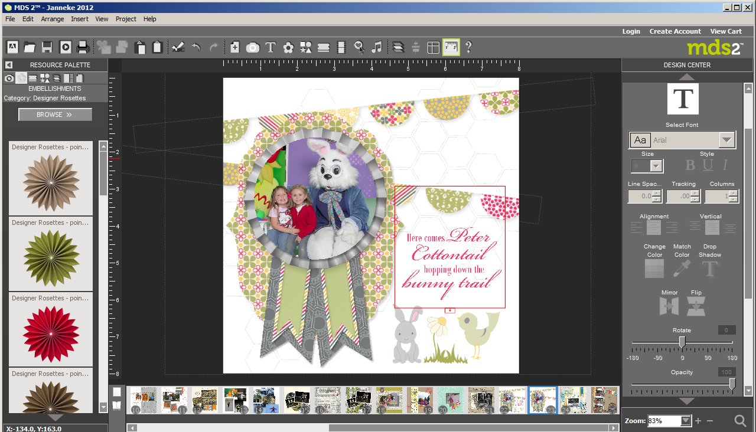The image size is (756, 432).
Task: Click the Add Music note icon
Action: pos(377,47)
